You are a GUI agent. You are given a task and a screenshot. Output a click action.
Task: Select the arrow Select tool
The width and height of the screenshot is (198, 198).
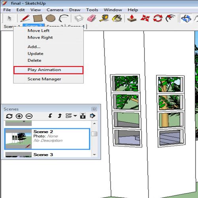[x=10, y=18]
